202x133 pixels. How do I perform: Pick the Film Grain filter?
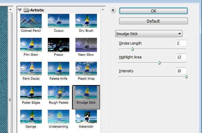click(x=31, y=45)
